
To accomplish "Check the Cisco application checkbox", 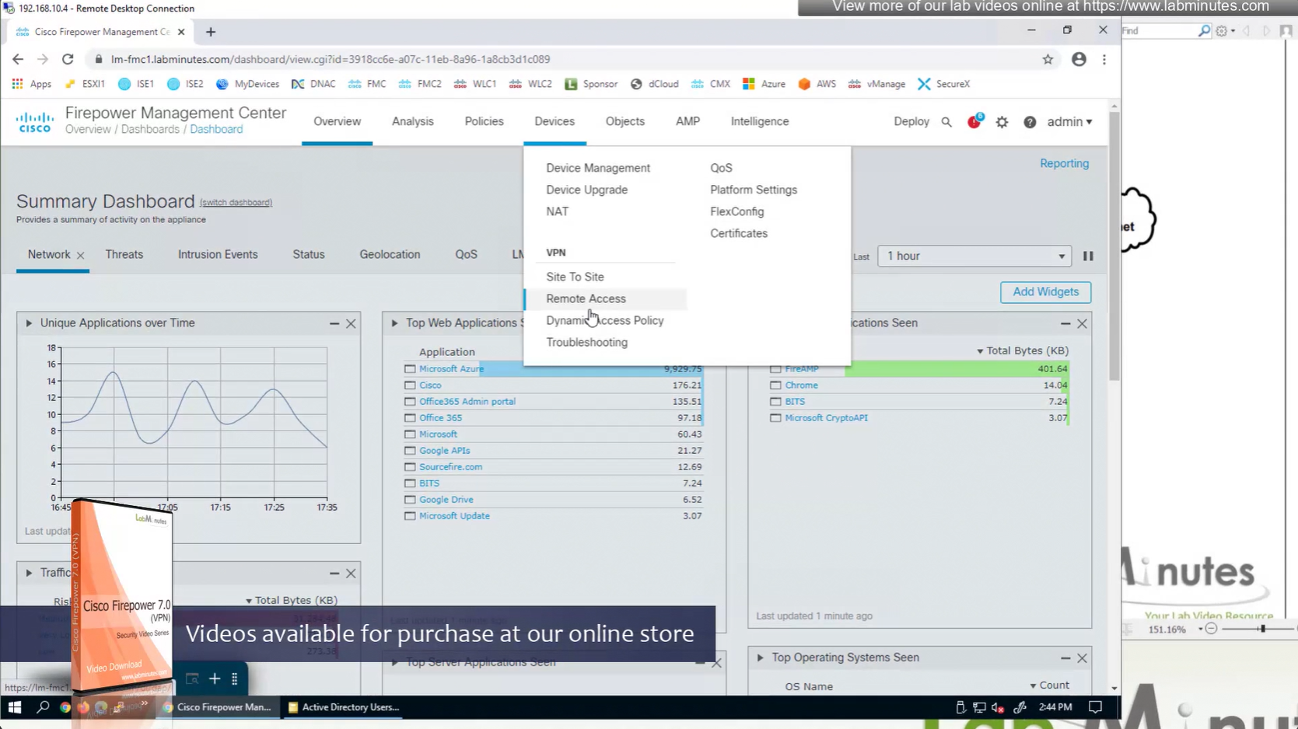I will click(x=410, y=385).
